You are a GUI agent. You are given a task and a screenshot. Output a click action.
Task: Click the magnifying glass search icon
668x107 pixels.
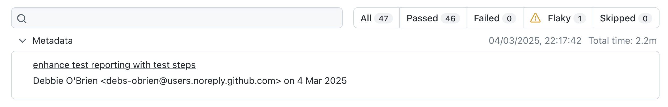click(x=22, y=18)
